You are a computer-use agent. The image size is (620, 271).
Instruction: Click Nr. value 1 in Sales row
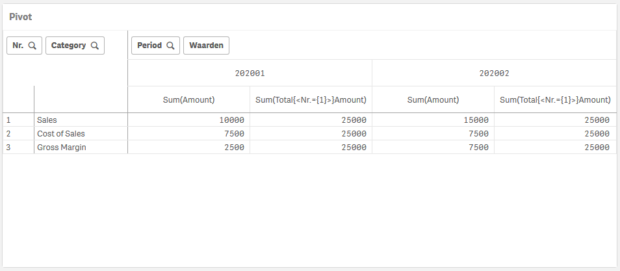tap(18, 120)
